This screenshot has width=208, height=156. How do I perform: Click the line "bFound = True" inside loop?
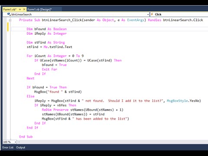[x=54, y=65]
